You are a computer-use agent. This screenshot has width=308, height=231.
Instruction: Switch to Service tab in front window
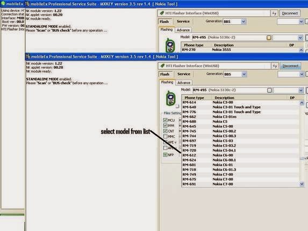[184, 74]
